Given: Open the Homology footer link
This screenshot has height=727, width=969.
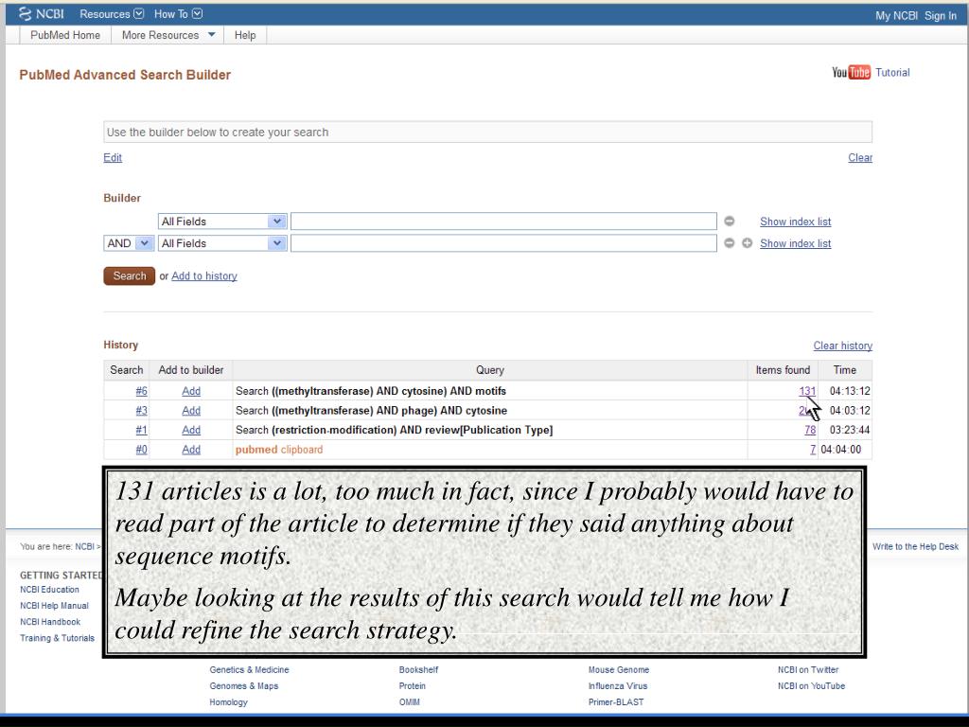Looking at the screenshot, I should click(x=228, y=702).
